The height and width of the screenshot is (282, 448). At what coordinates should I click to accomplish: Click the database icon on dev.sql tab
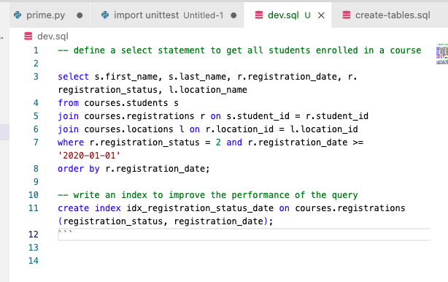tap(259, 15)
